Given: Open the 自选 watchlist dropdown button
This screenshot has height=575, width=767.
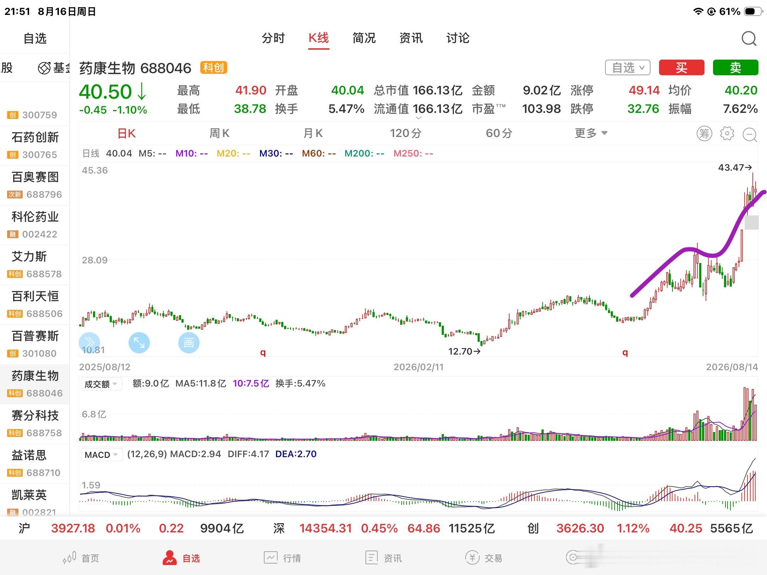Looking at the screenshot, I should [627, 67].
